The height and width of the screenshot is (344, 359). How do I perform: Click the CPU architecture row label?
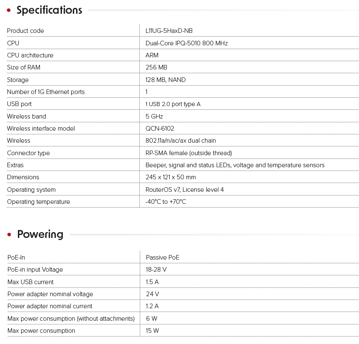click(x=30, y=55)
